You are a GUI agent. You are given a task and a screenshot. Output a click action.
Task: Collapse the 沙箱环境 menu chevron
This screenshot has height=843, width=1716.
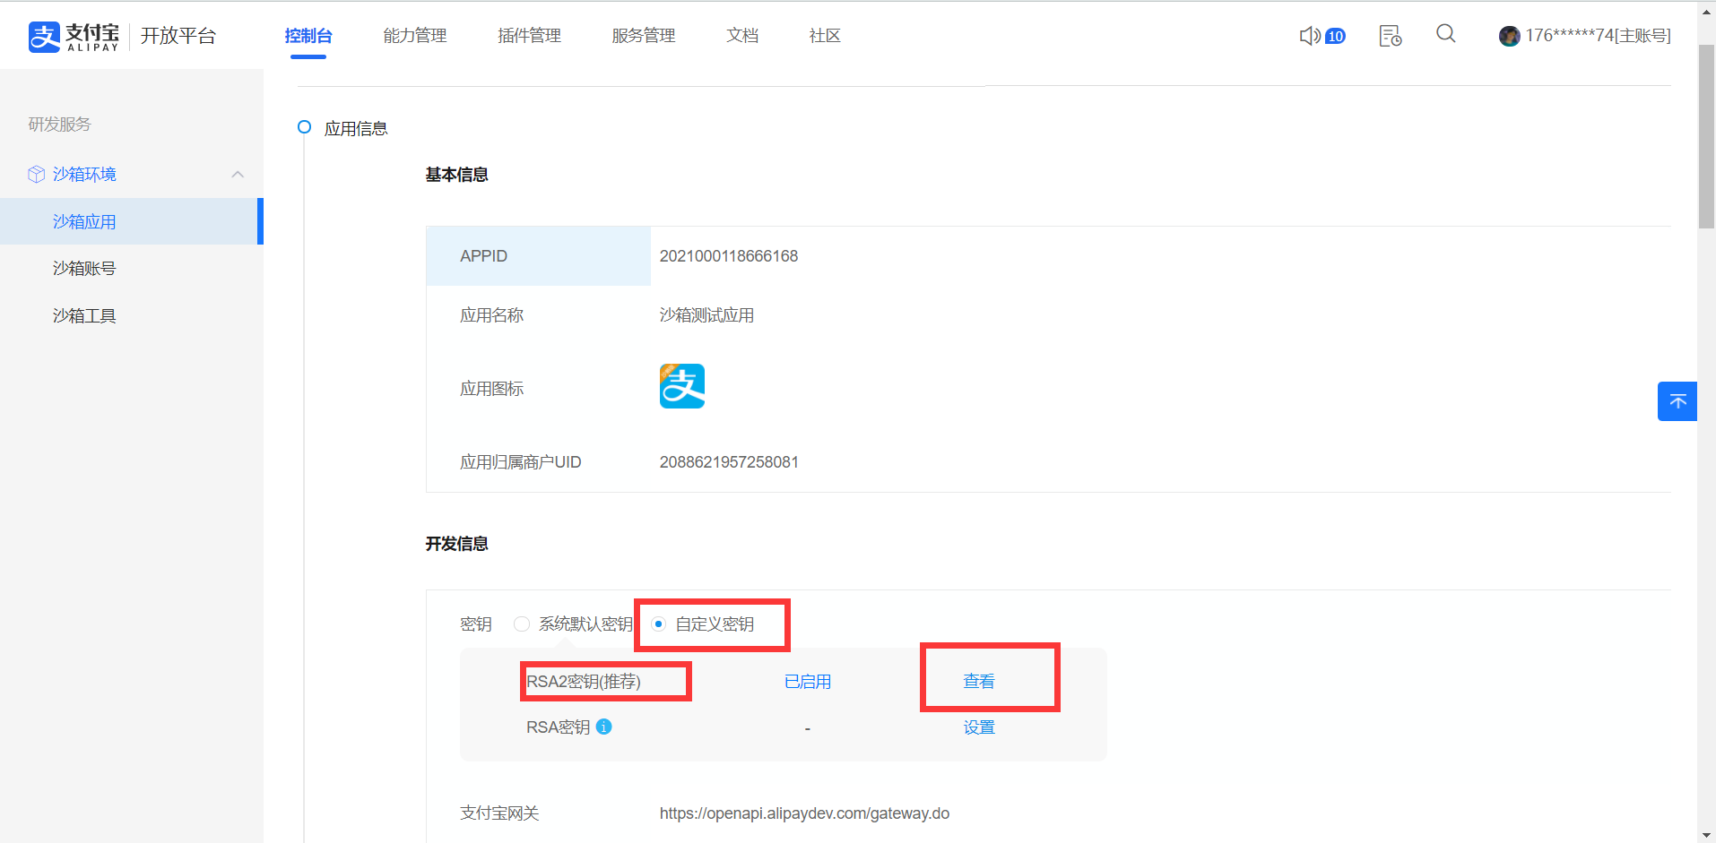238,174
